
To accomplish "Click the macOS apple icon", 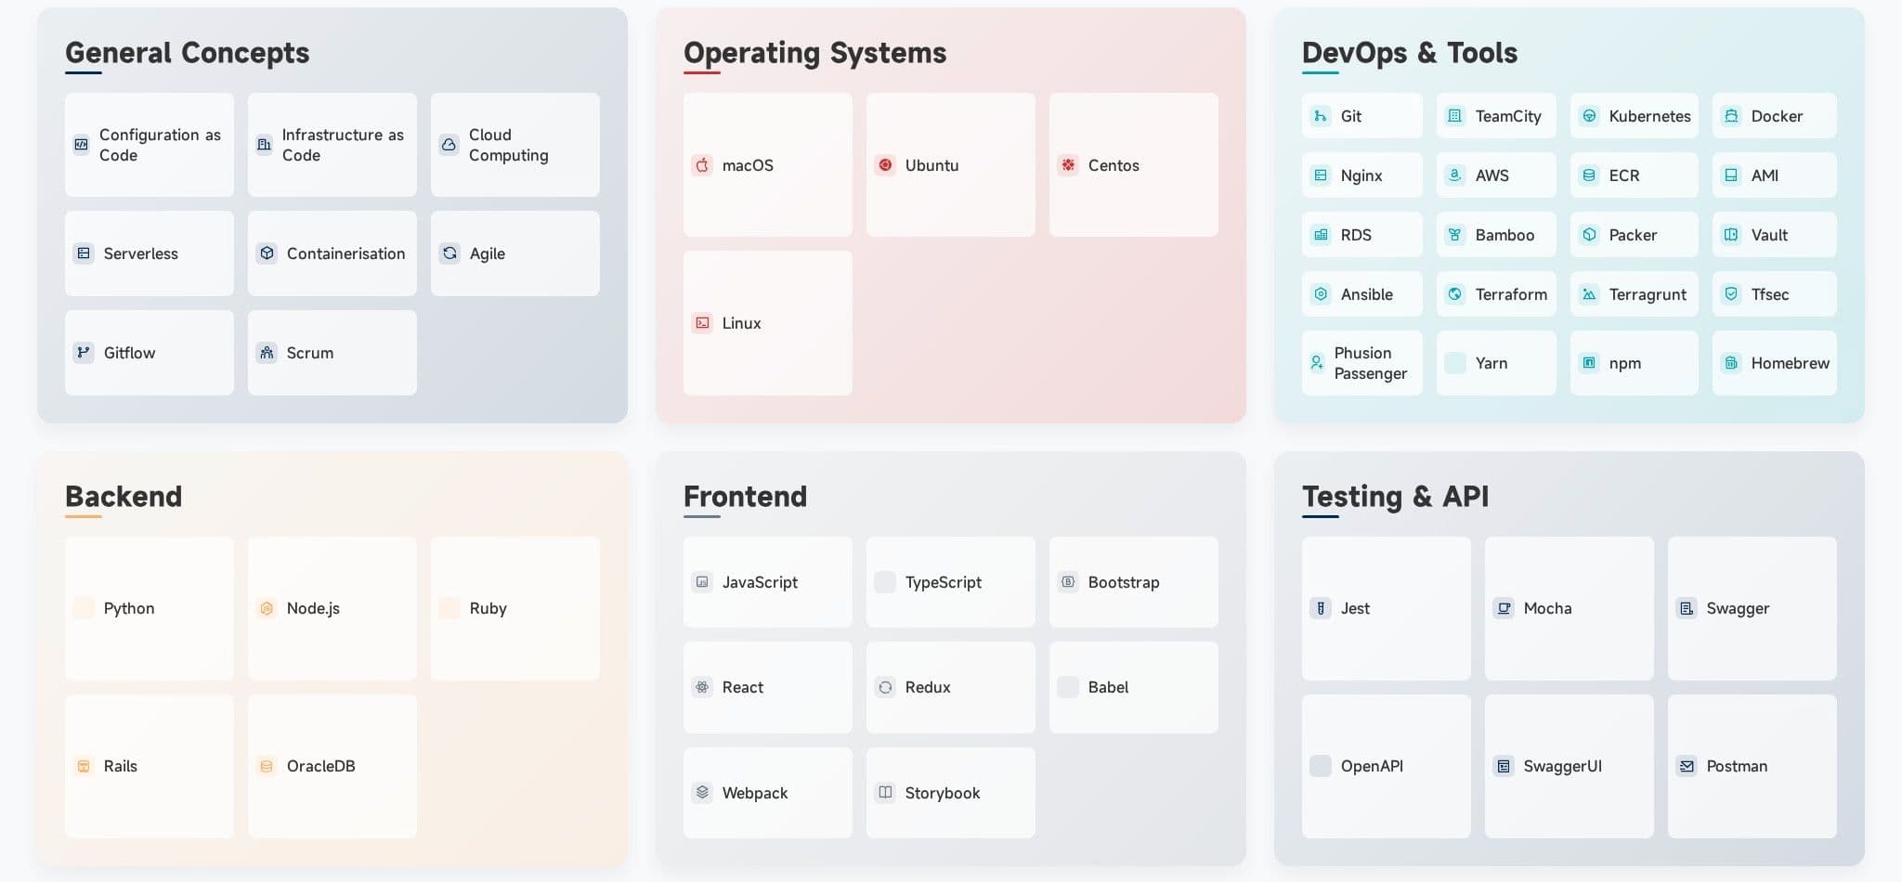I will coord(702,165).
